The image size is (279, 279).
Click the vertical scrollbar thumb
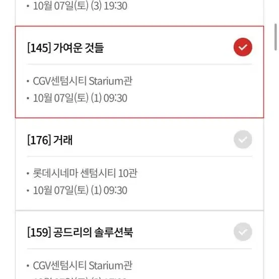(276, 37)
